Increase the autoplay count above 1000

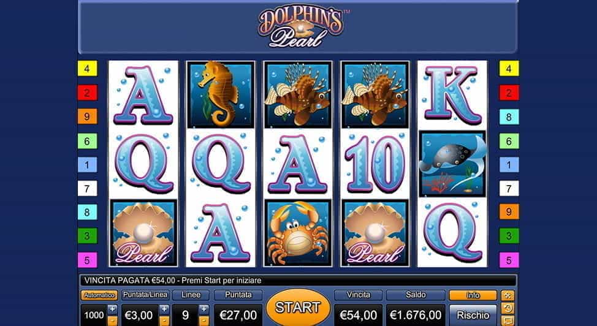pos(112,309)
